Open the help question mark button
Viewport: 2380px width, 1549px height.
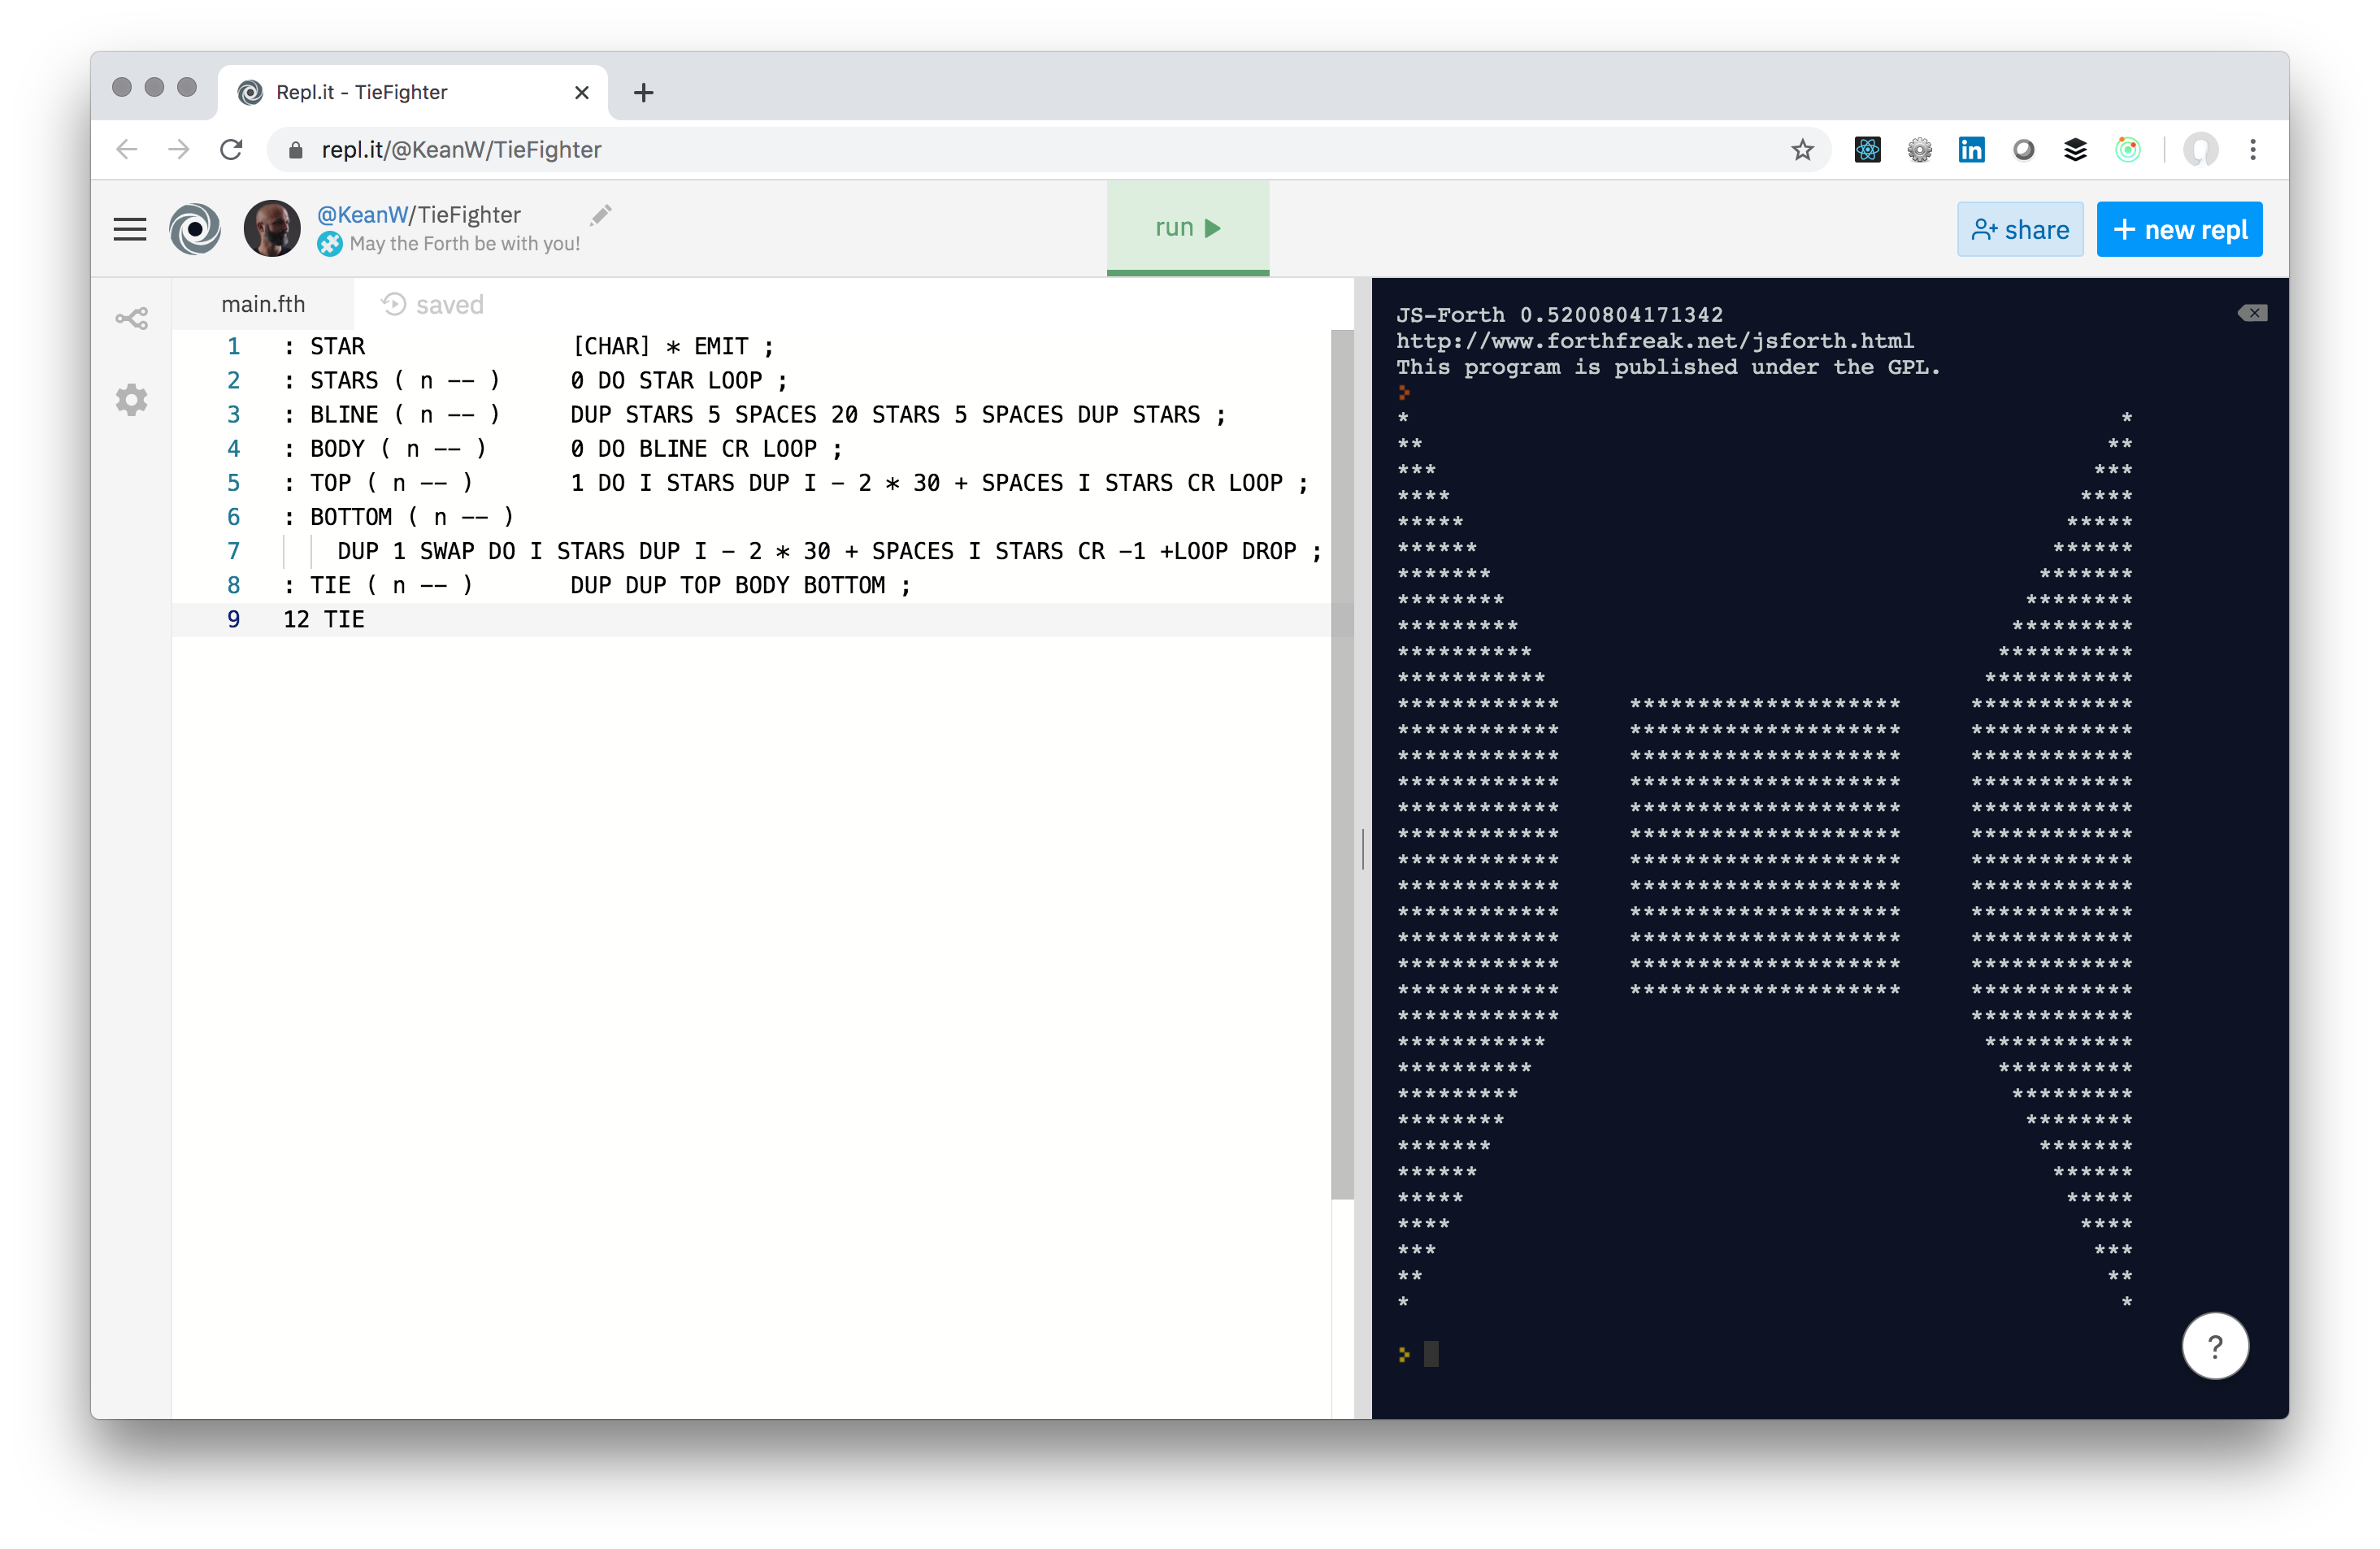pos(2214,1346)
